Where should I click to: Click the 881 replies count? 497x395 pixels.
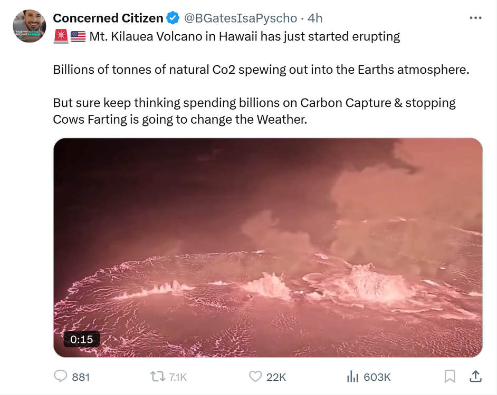coord(81,377)
